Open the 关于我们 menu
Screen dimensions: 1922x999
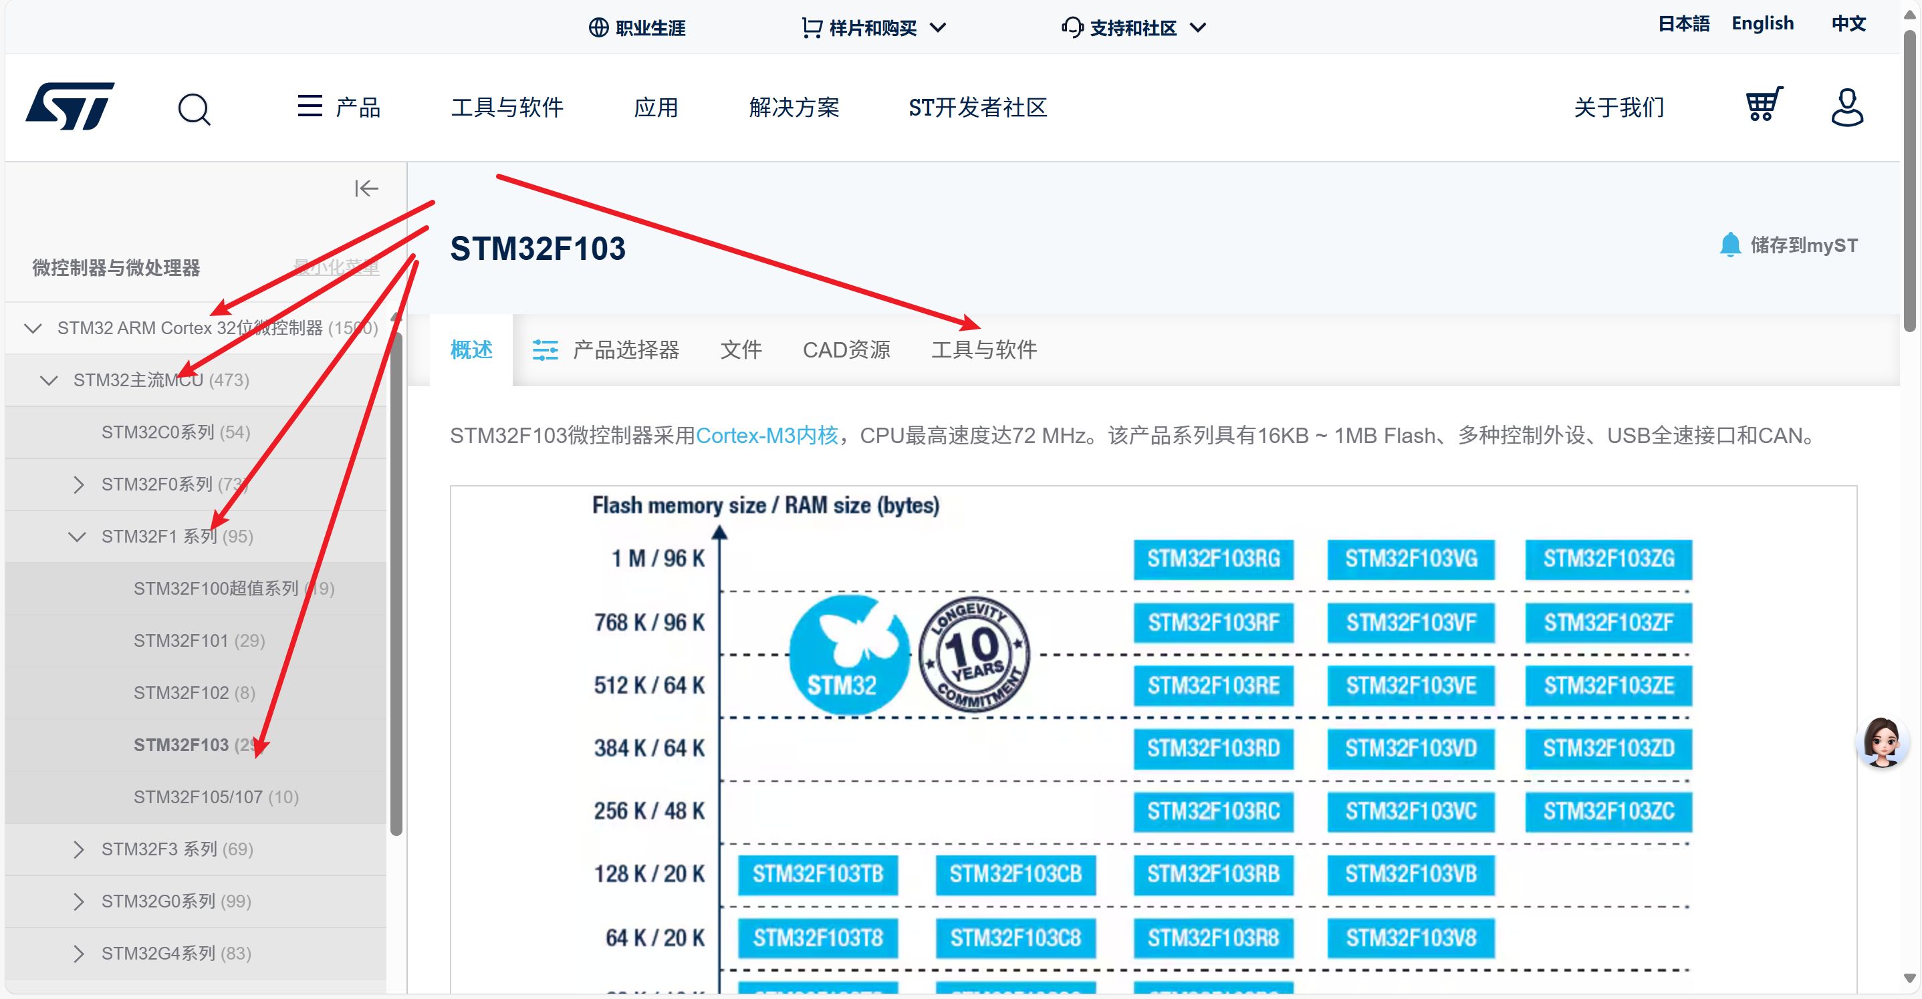[1619, 108]
